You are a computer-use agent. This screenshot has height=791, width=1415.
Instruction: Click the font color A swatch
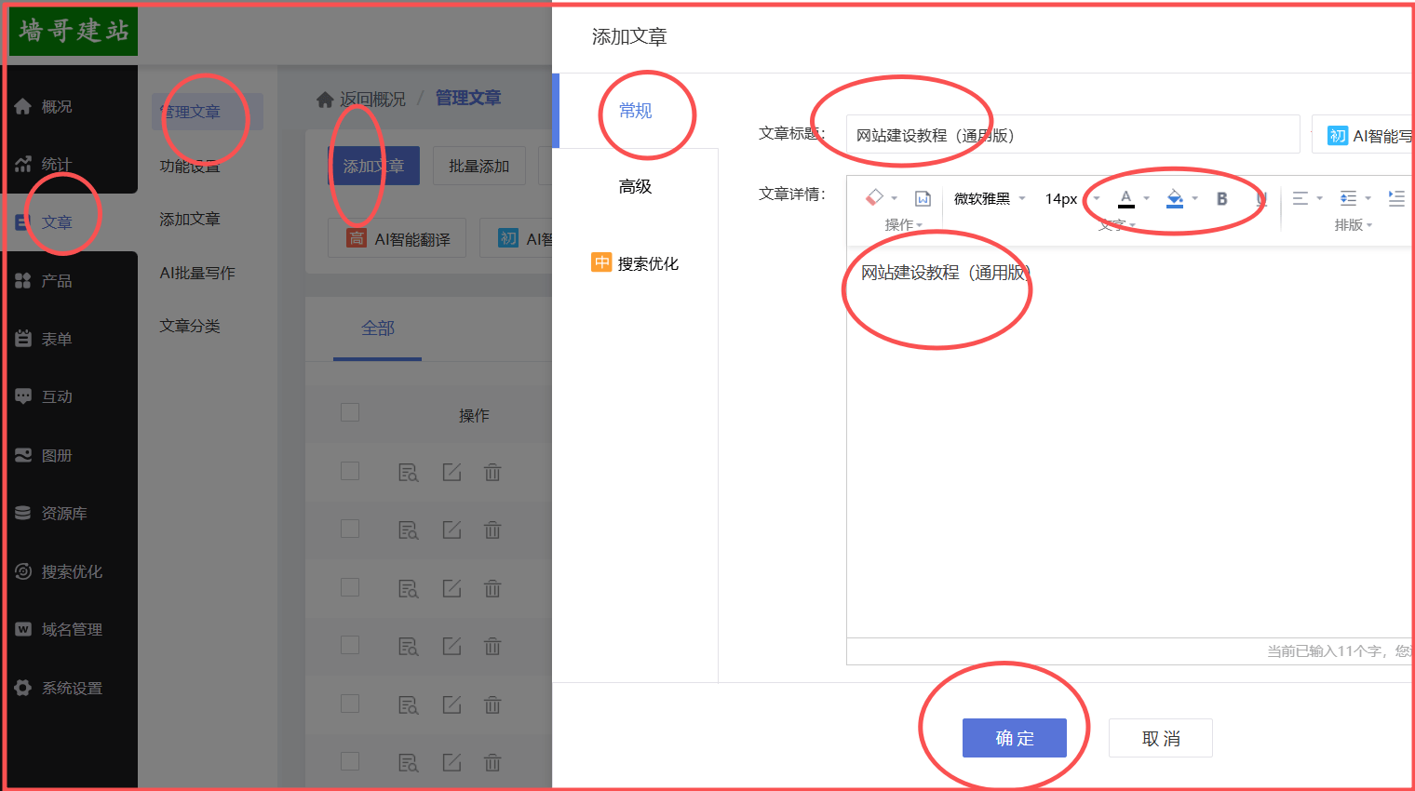pos(1125,198)
